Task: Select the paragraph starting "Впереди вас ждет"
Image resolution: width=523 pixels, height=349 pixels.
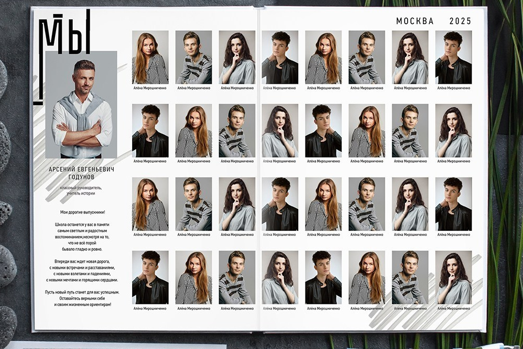Action: click(x=82, y=270)
